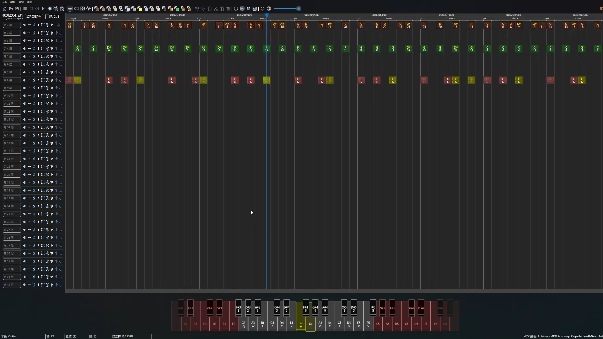Screen dimensions: 603x339
Task: Click the plus-circle icon on layer 第 20 层
Action: tap(47, 175)
